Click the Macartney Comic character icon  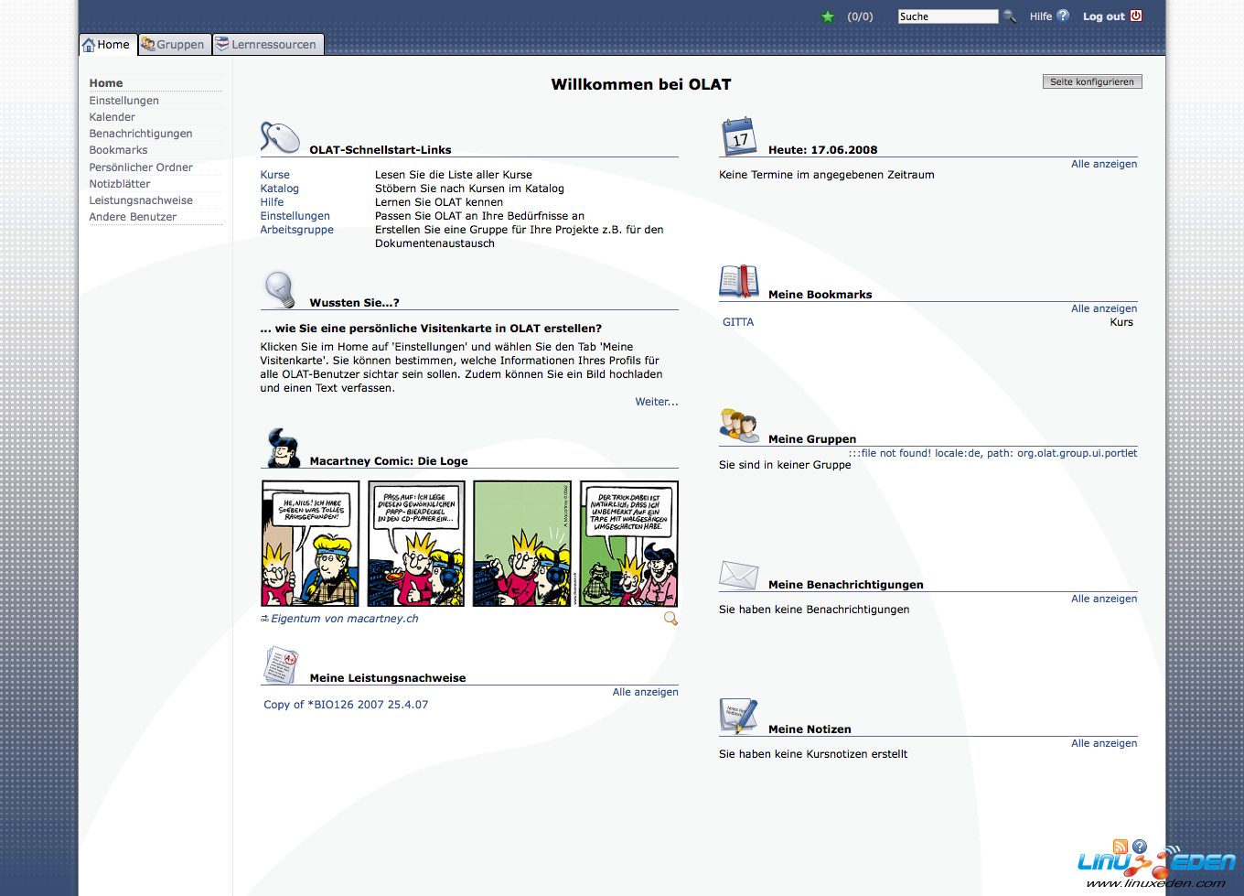pyautogui.click(x=283, y=448)
